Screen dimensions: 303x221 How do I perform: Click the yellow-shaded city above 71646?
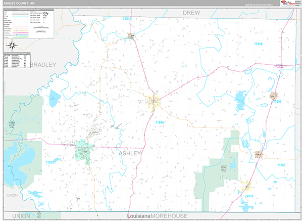pyautogui.click(x=154, y=103)
